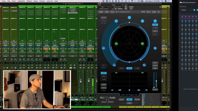Open the Setup menu

pyautogui.click(x=36, y=1)
